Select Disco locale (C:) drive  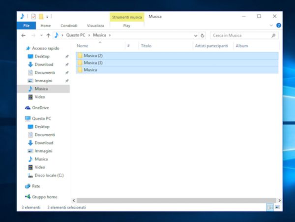(x=49, y=175)
